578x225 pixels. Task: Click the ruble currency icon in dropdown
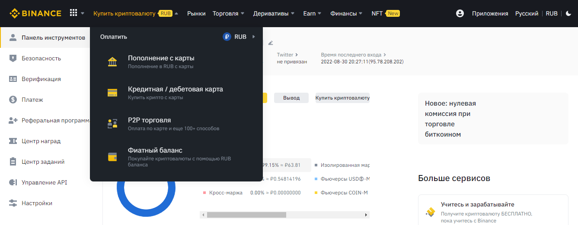[x=227, y=37]
